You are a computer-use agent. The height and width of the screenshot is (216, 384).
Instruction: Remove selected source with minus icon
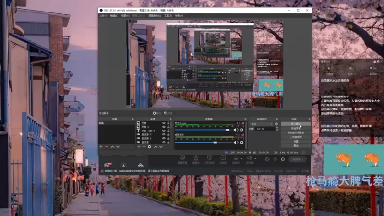[x=144, y=147]
